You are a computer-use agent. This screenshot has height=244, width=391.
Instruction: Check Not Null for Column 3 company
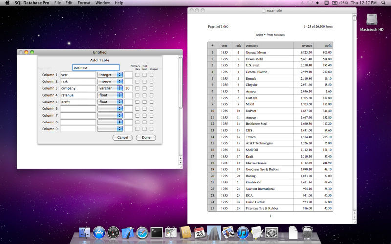[144, 88]
